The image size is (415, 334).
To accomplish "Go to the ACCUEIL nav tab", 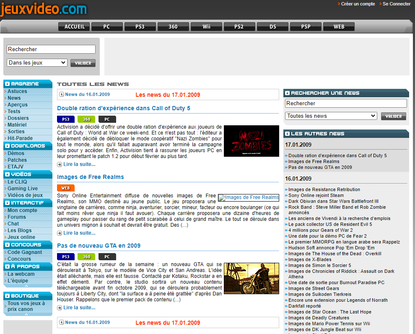I will point(74,27).
